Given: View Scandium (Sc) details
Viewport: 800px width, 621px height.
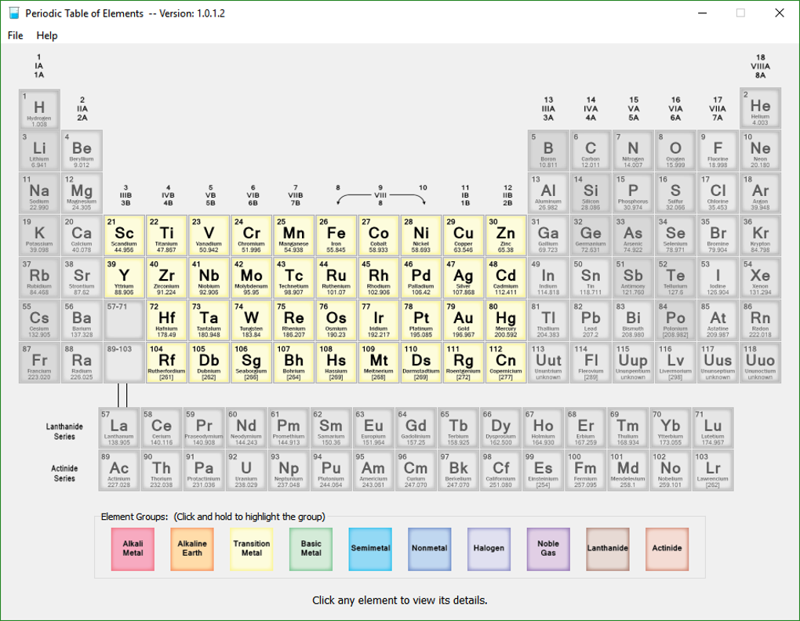Looking at the screenshot, I should point(124,235).
